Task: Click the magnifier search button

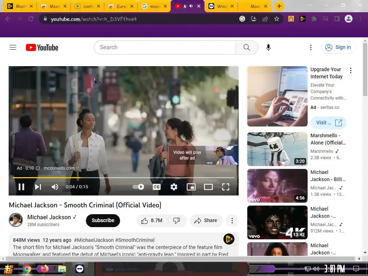Action: (x=247, y=47)
